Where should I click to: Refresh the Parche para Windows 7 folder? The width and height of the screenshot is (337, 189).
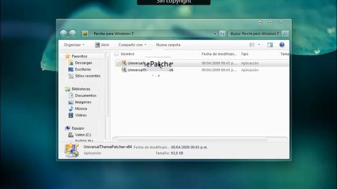222,34
